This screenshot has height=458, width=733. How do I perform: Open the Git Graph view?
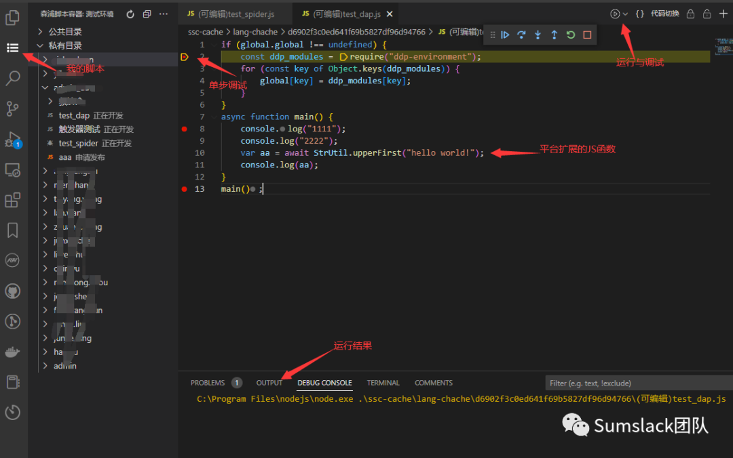coord(13,321)
